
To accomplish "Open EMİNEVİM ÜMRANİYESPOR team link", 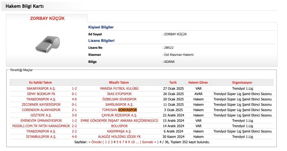I will pyautogui.click(x=41, y=121).
